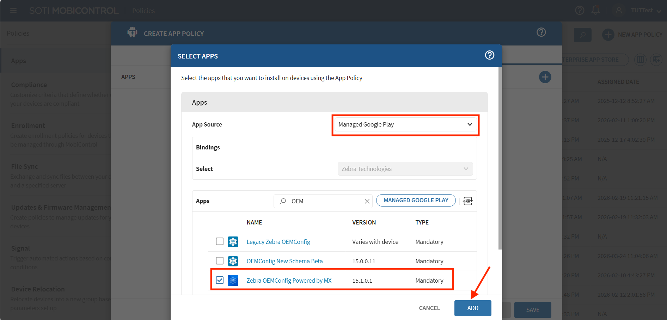Click the notifications bell icon
Image resolution: width=667 pixels, height=320 pixels.
point(595,10)
